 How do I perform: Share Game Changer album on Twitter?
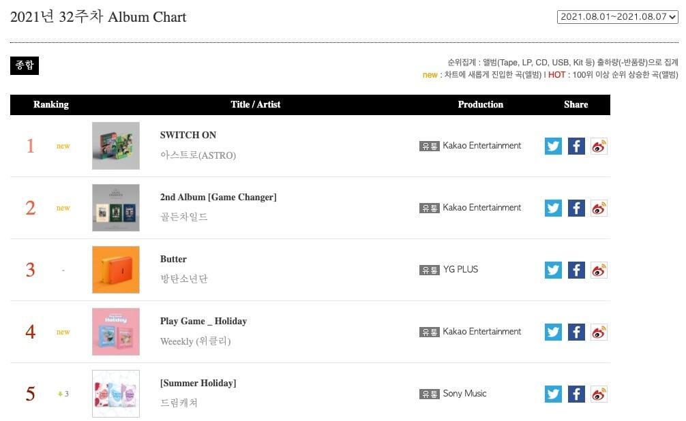(x=553, y=208)
